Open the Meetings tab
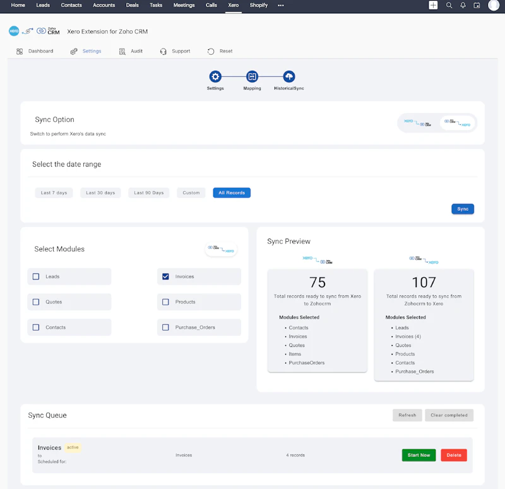 [x=184, y=5]
